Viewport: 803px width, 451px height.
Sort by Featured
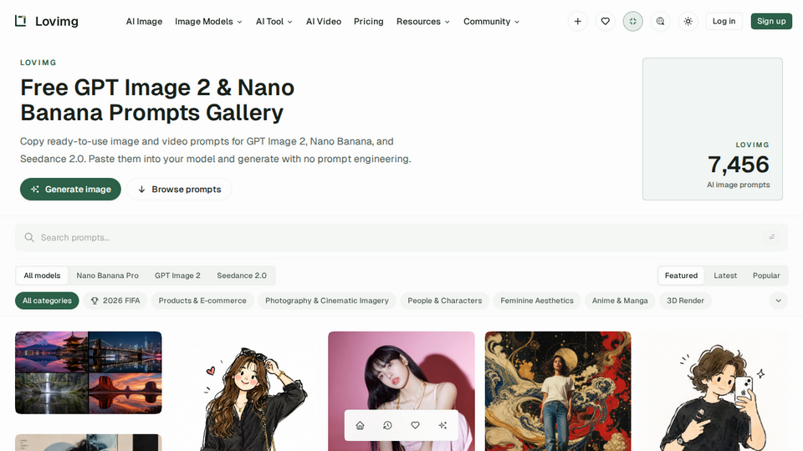(x=681, y=276)
